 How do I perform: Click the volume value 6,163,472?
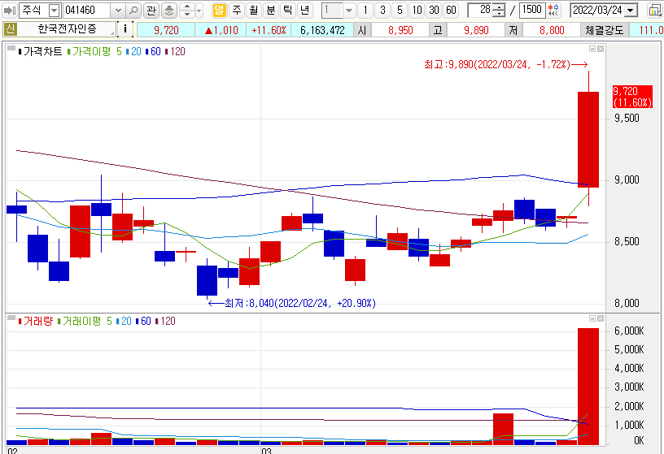tap(322, 30)
